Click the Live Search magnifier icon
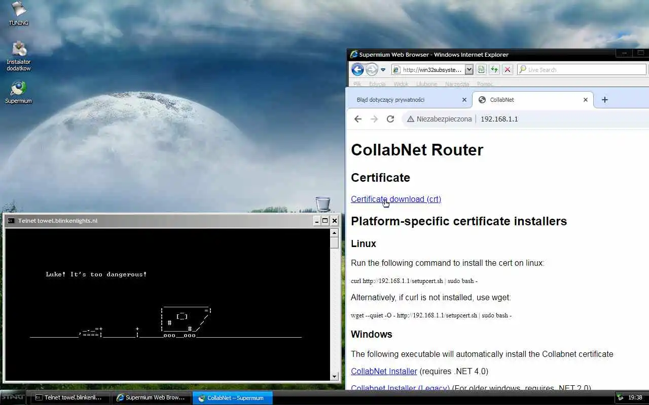The image size is (649, 405). pos(522,70)
